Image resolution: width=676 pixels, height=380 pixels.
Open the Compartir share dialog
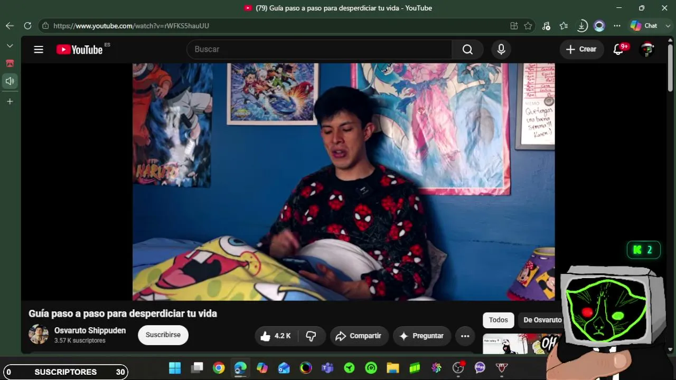tap(359, 336)
